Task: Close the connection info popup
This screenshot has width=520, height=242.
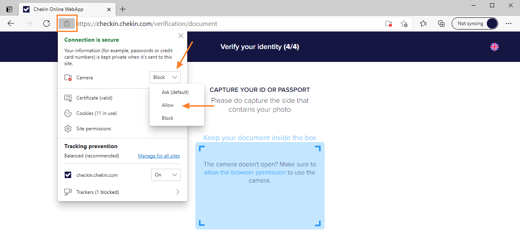Action: [181, 36]
